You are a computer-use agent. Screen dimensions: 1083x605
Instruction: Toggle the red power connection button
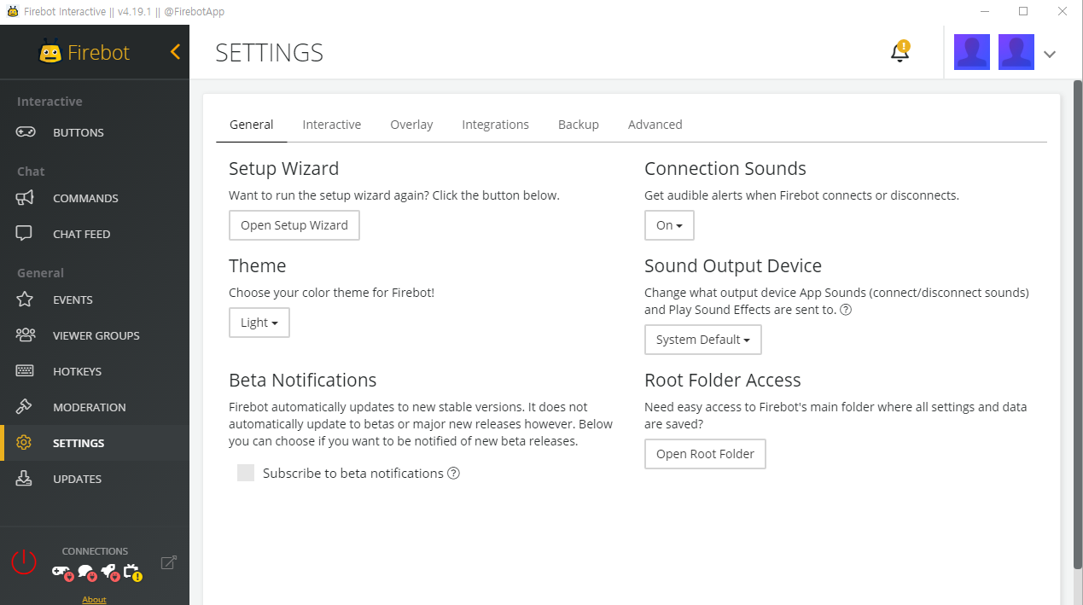click(x=24, y=561)
